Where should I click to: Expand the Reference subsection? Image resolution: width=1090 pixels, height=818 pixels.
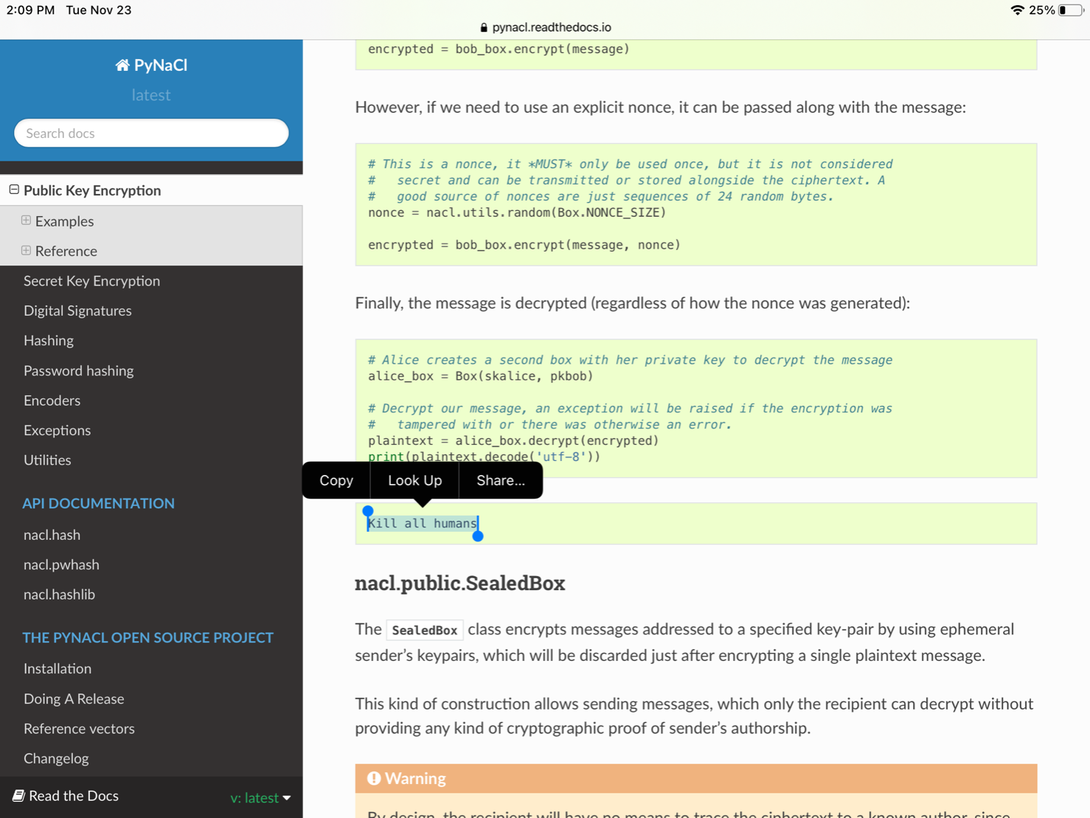(x=27, y=251)
